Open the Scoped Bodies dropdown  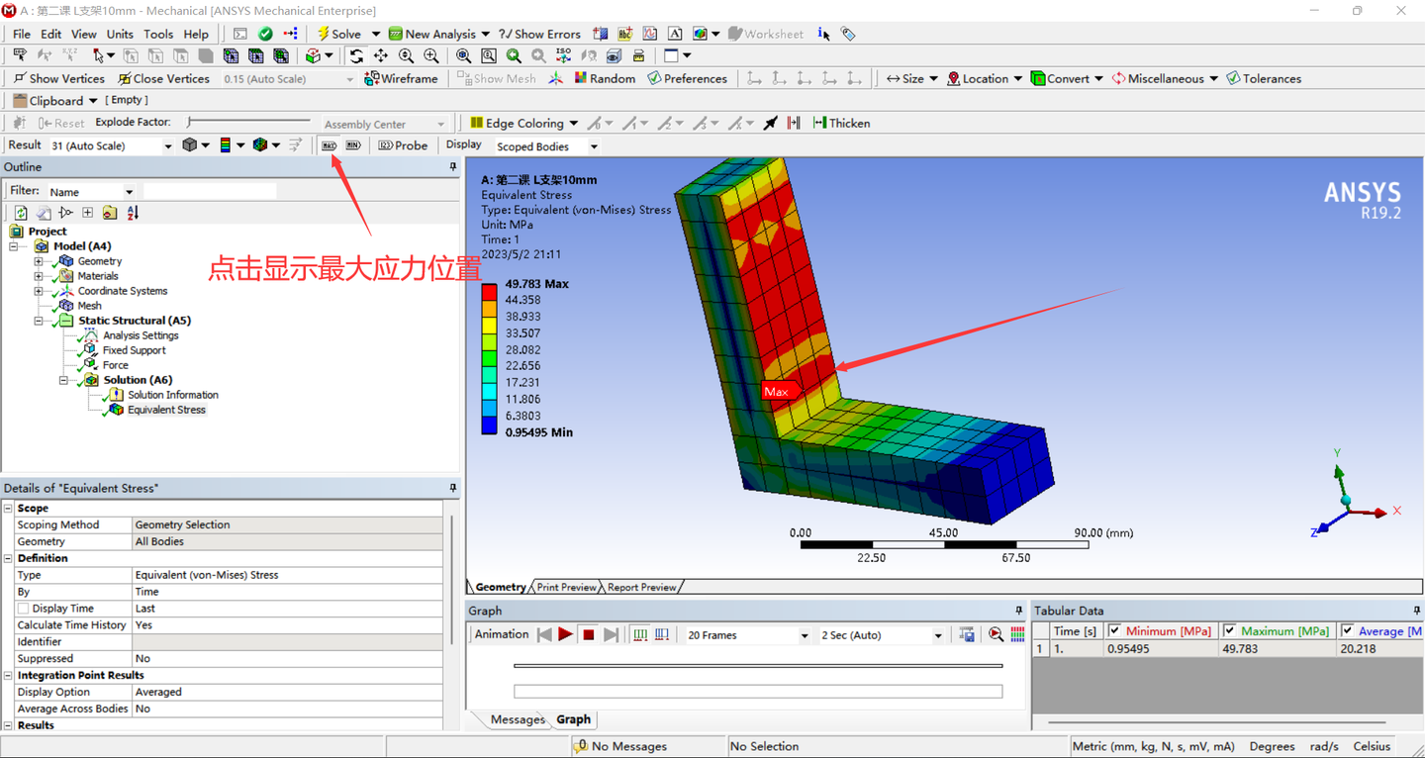[x=592, y=145]
